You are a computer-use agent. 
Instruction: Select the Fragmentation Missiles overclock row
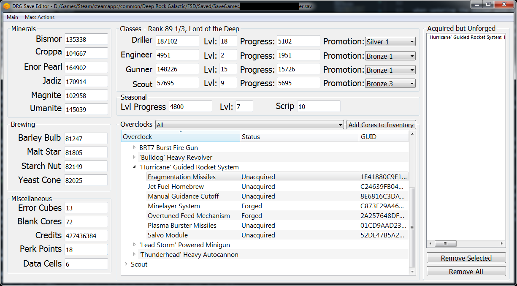click(x=278, y=177)
